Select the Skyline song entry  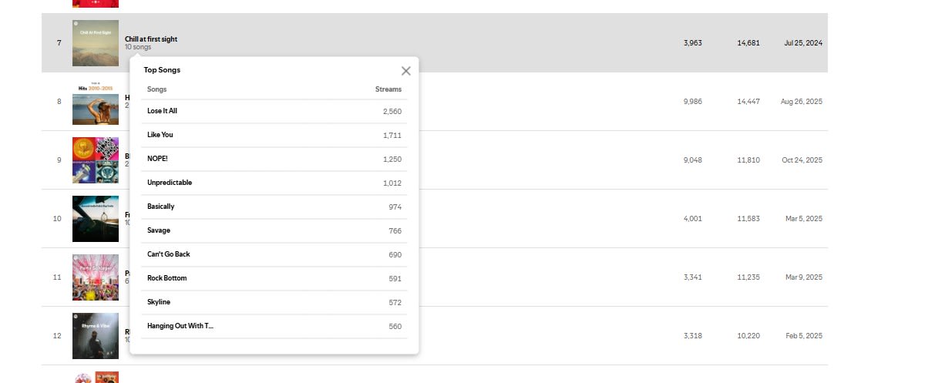[x=159, y=302]
